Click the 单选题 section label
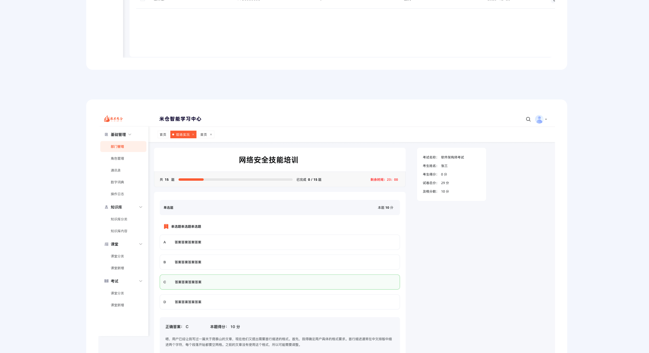The width and height of the screenshot is (649, 353). [168, 208]
